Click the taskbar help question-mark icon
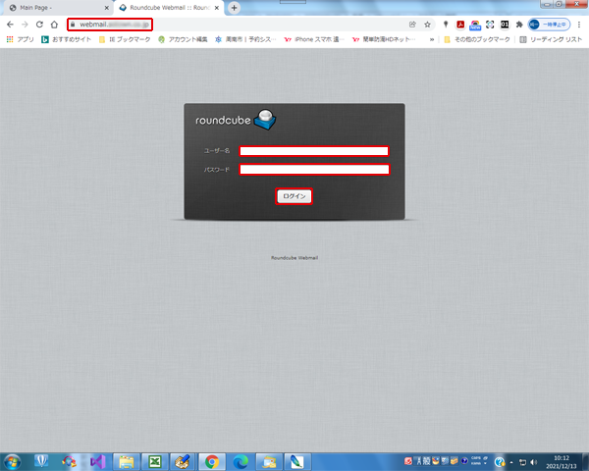589x471 pixels. click(x=500, y=461)
